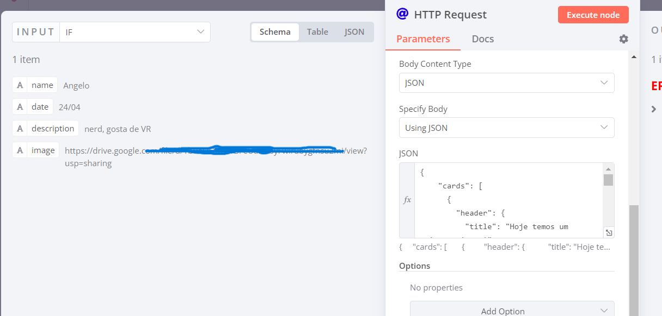662x316 pixels.
Task: Open the input node IF dropdown
Action: (134, 32)
